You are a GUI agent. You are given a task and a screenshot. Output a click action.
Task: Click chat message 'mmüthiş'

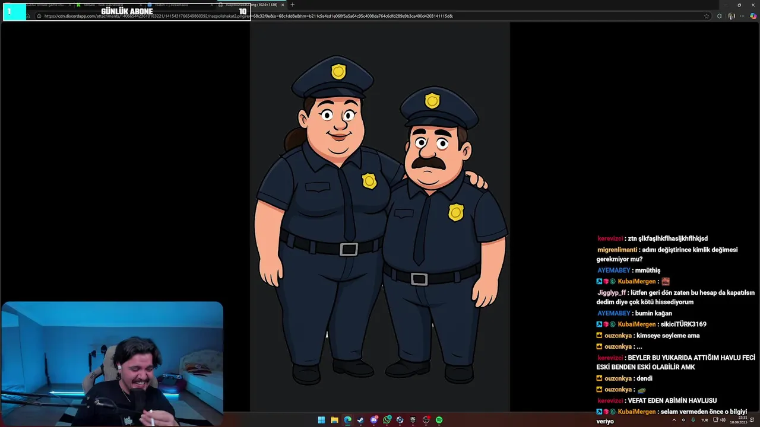647,270
